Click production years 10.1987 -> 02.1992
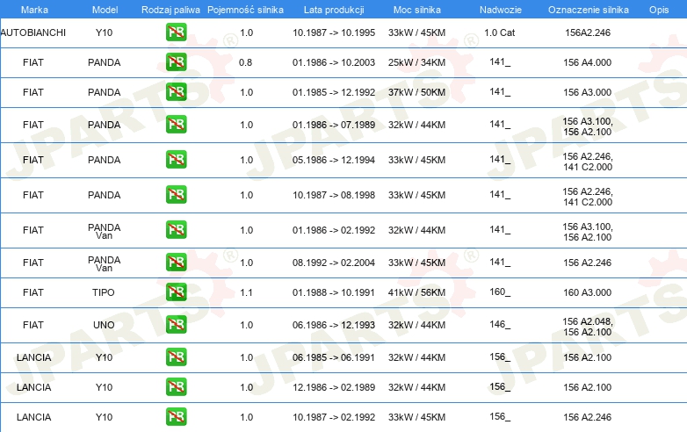687x432 pixels. pyautogui.click(x=334, y=417)
